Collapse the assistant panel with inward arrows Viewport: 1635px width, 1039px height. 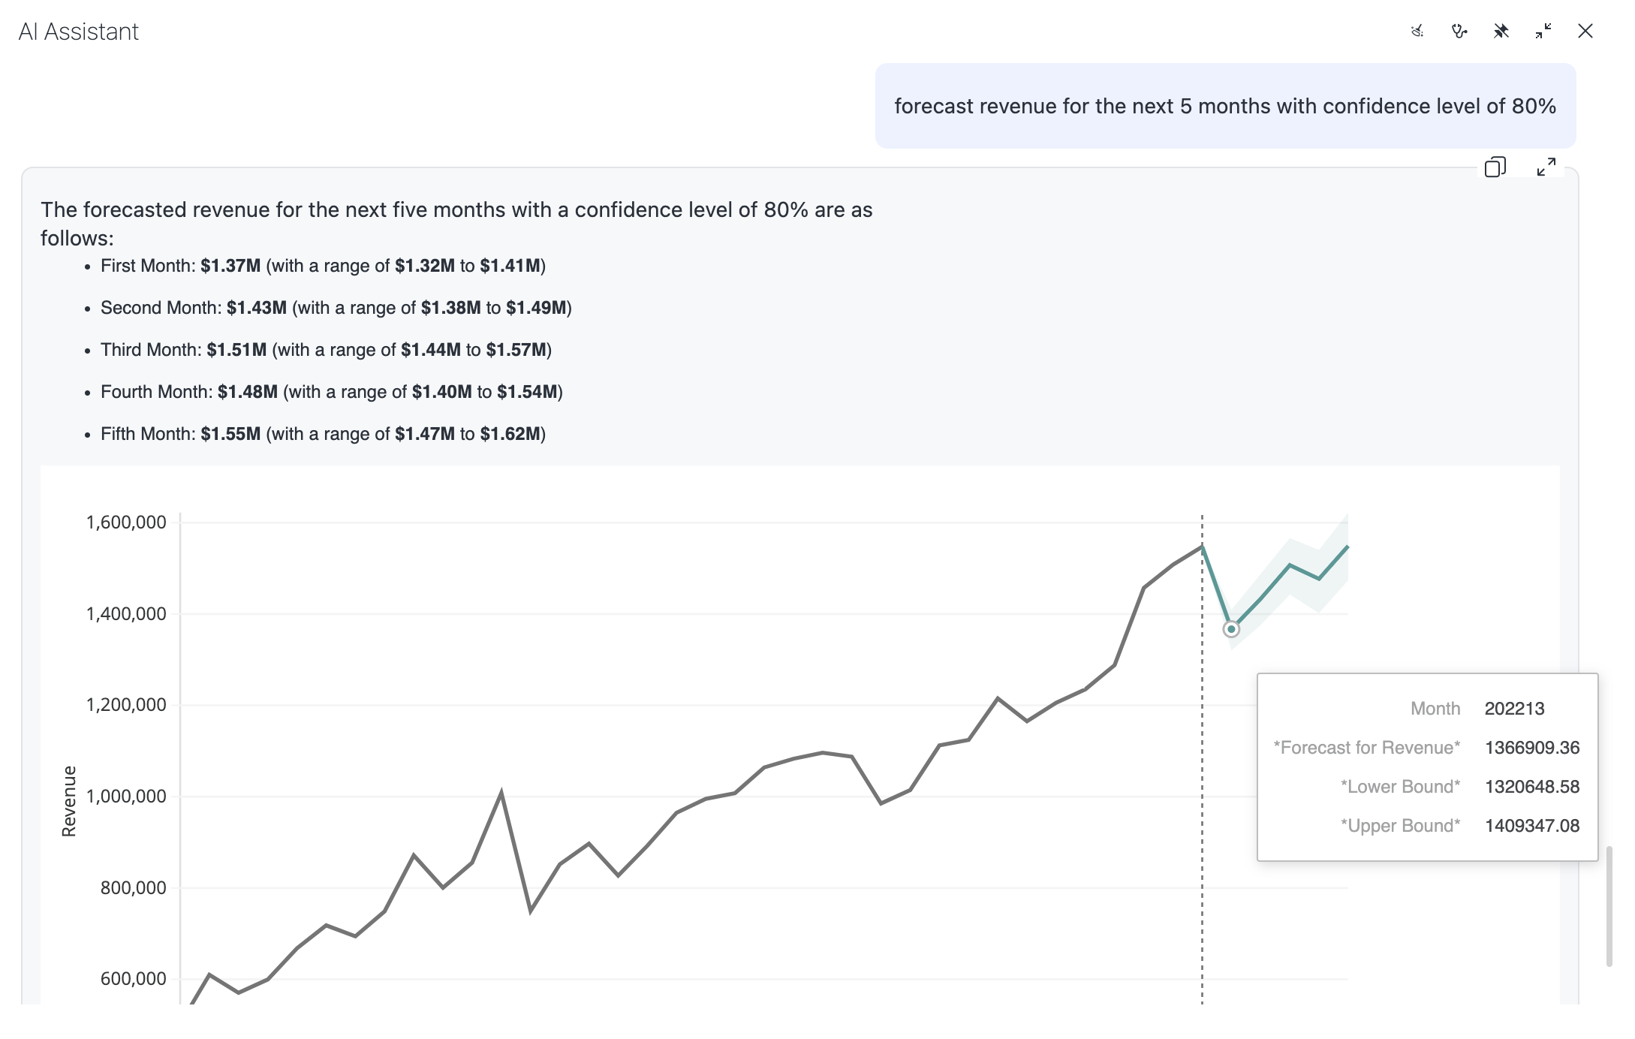click(x=1543, y=32)
